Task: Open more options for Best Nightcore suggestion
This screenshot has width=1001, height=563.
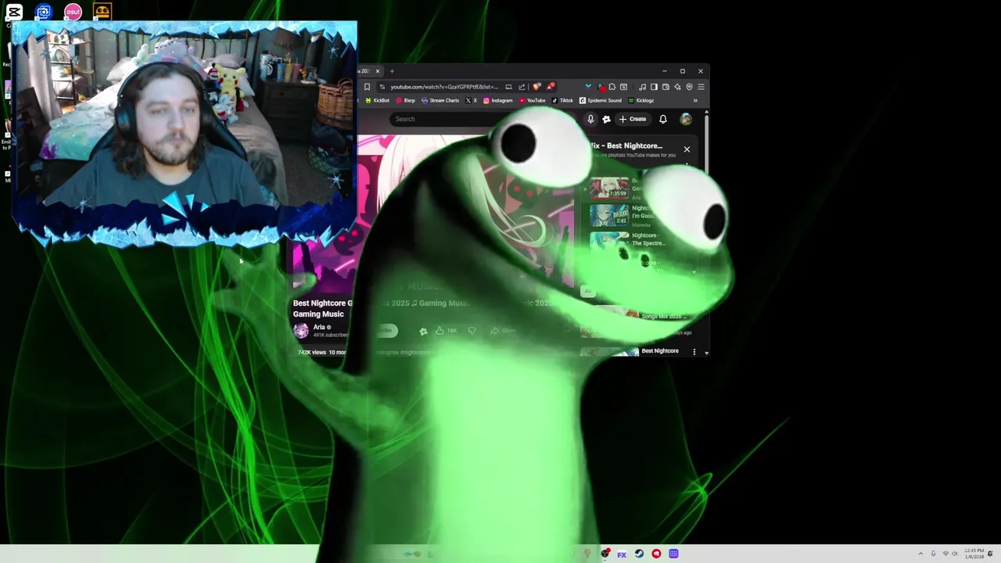Action: pos(694,352)
